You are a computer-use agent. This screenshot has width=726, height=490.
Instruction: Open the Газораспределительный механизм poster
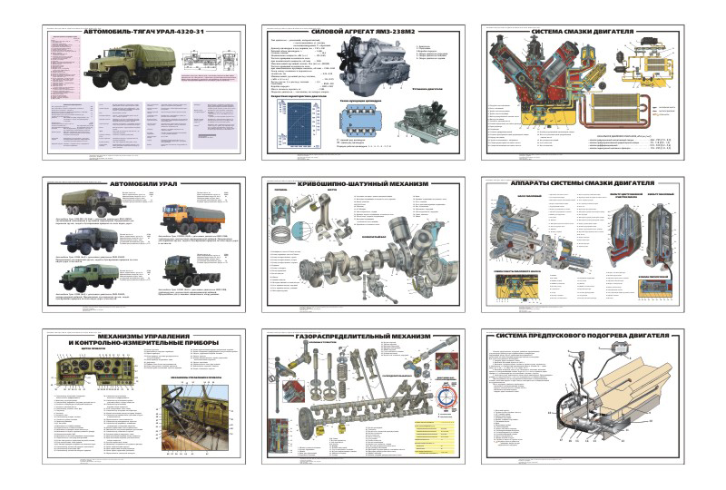pos(364,397)
